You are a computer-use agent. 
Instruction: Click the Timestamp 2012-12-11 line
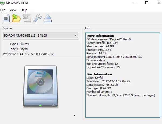(x=108, y=81)
